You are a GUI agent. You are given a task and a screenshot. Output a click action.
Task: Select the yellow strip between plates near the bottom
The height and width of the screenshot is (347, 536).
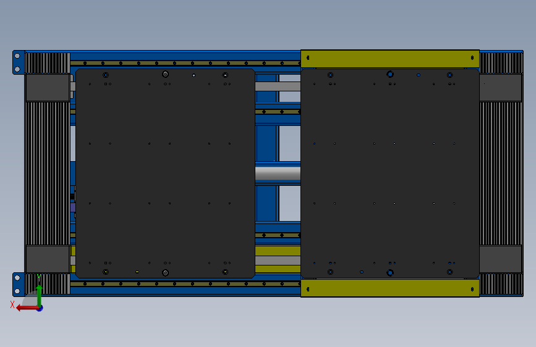[278, 251]
